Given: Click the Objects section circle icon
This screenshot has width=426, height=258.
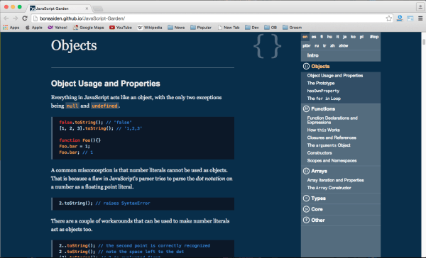Looking at the screenshot, I should (306, 66).
